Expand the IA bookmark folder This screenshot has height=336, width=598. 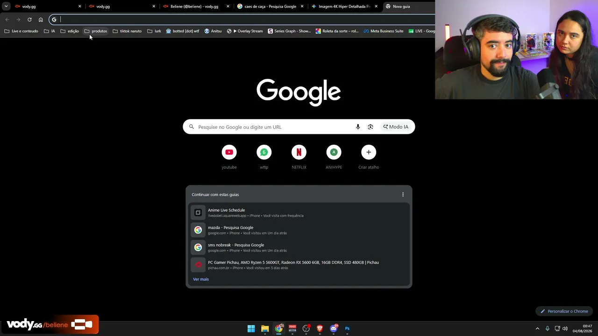(50, 31)
